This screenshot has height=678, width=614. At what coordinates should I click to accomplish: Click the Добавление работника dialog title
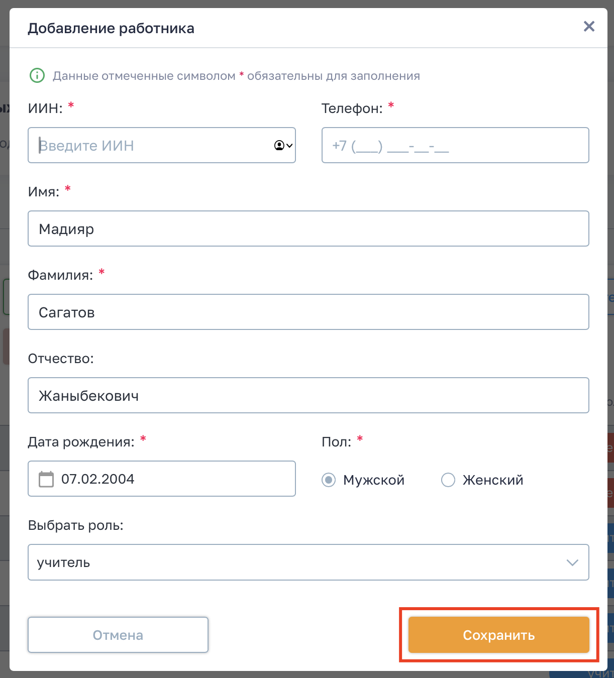(111, 29)
